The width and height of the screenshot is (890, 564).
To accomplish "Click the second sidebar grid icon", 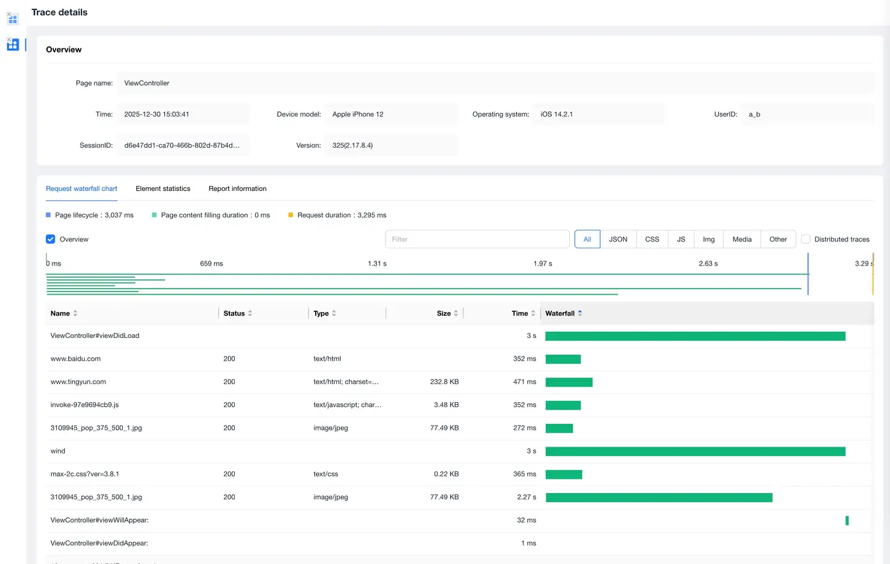I will click(x=12, y=44).
